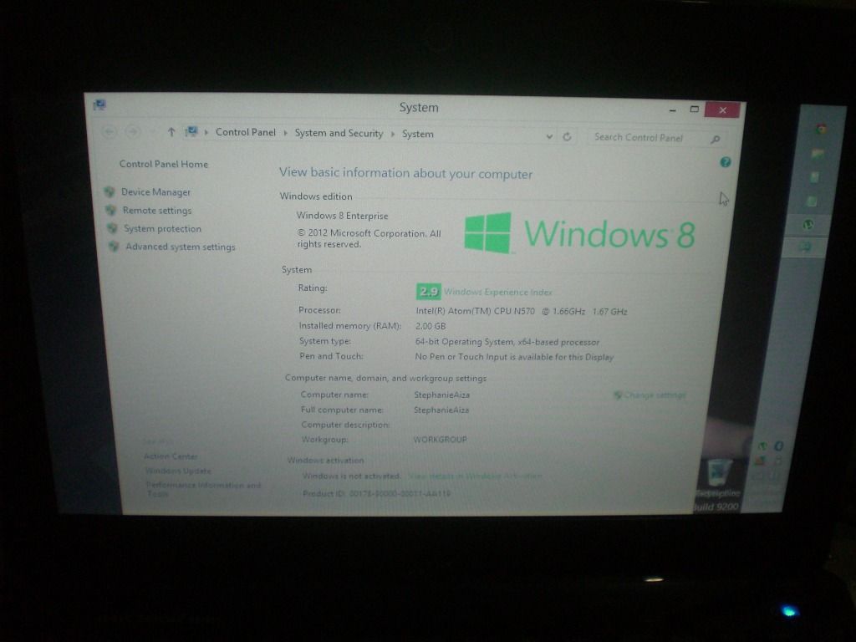The width and height of the screenshot is (856, 642).
Task: Open the Windows Update link
Action: pos(178,471)
